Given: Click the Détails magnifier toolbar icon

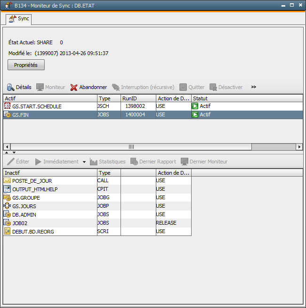Looking at the screenshot, I should tap(11, 87).
